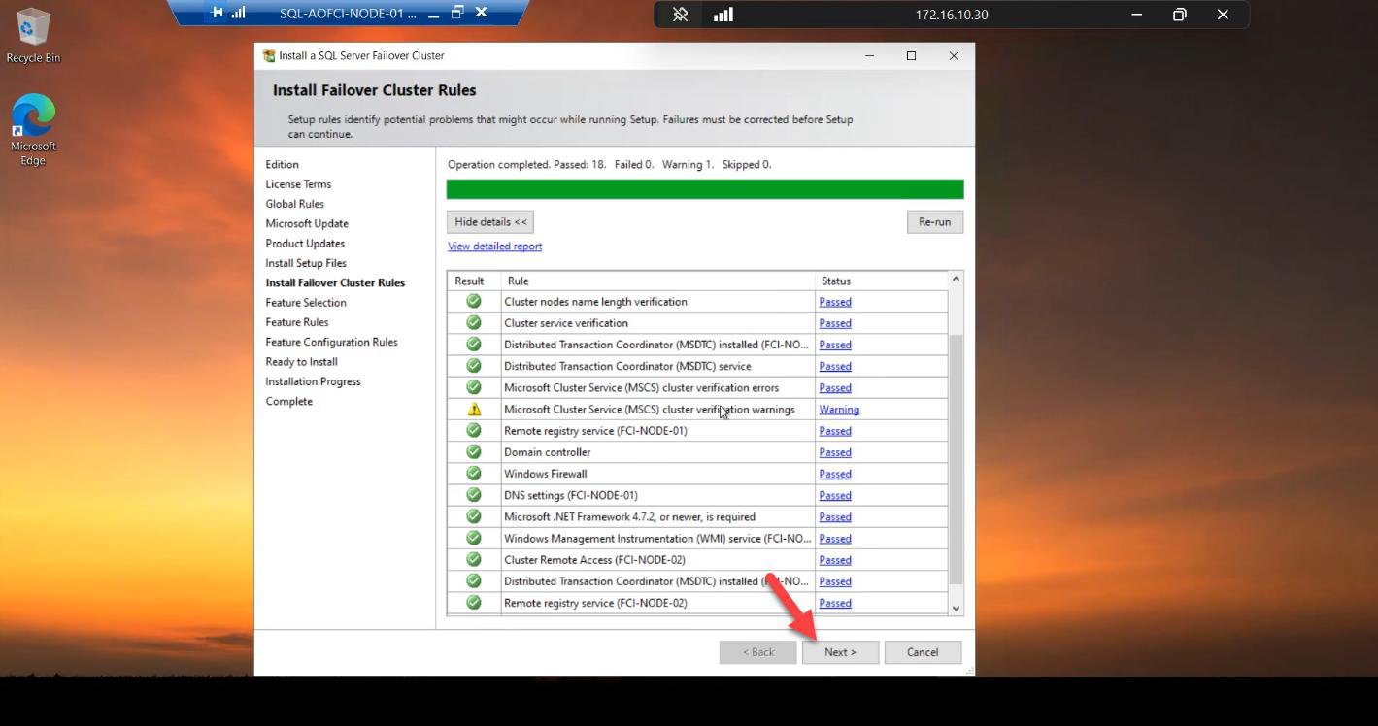
Task: Select the Complete step in the sidebar
Action: (x=289, y=402)
